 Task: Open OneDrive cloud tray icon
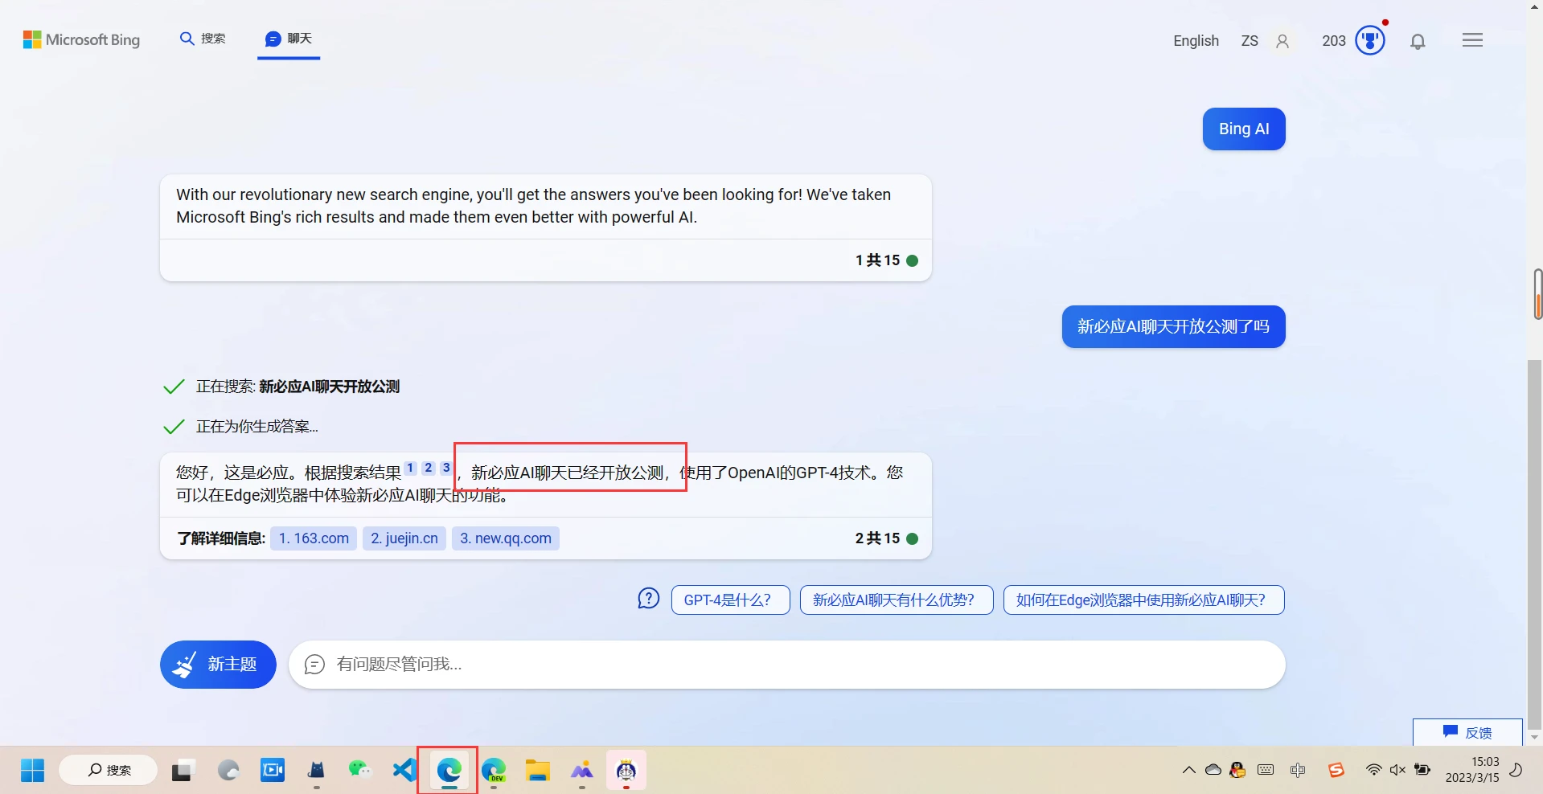tap(1213, 770)
